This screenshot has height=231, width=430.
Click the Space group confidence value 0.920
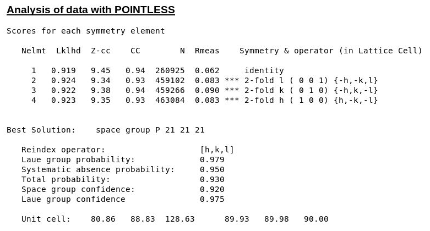pos(212,189)
